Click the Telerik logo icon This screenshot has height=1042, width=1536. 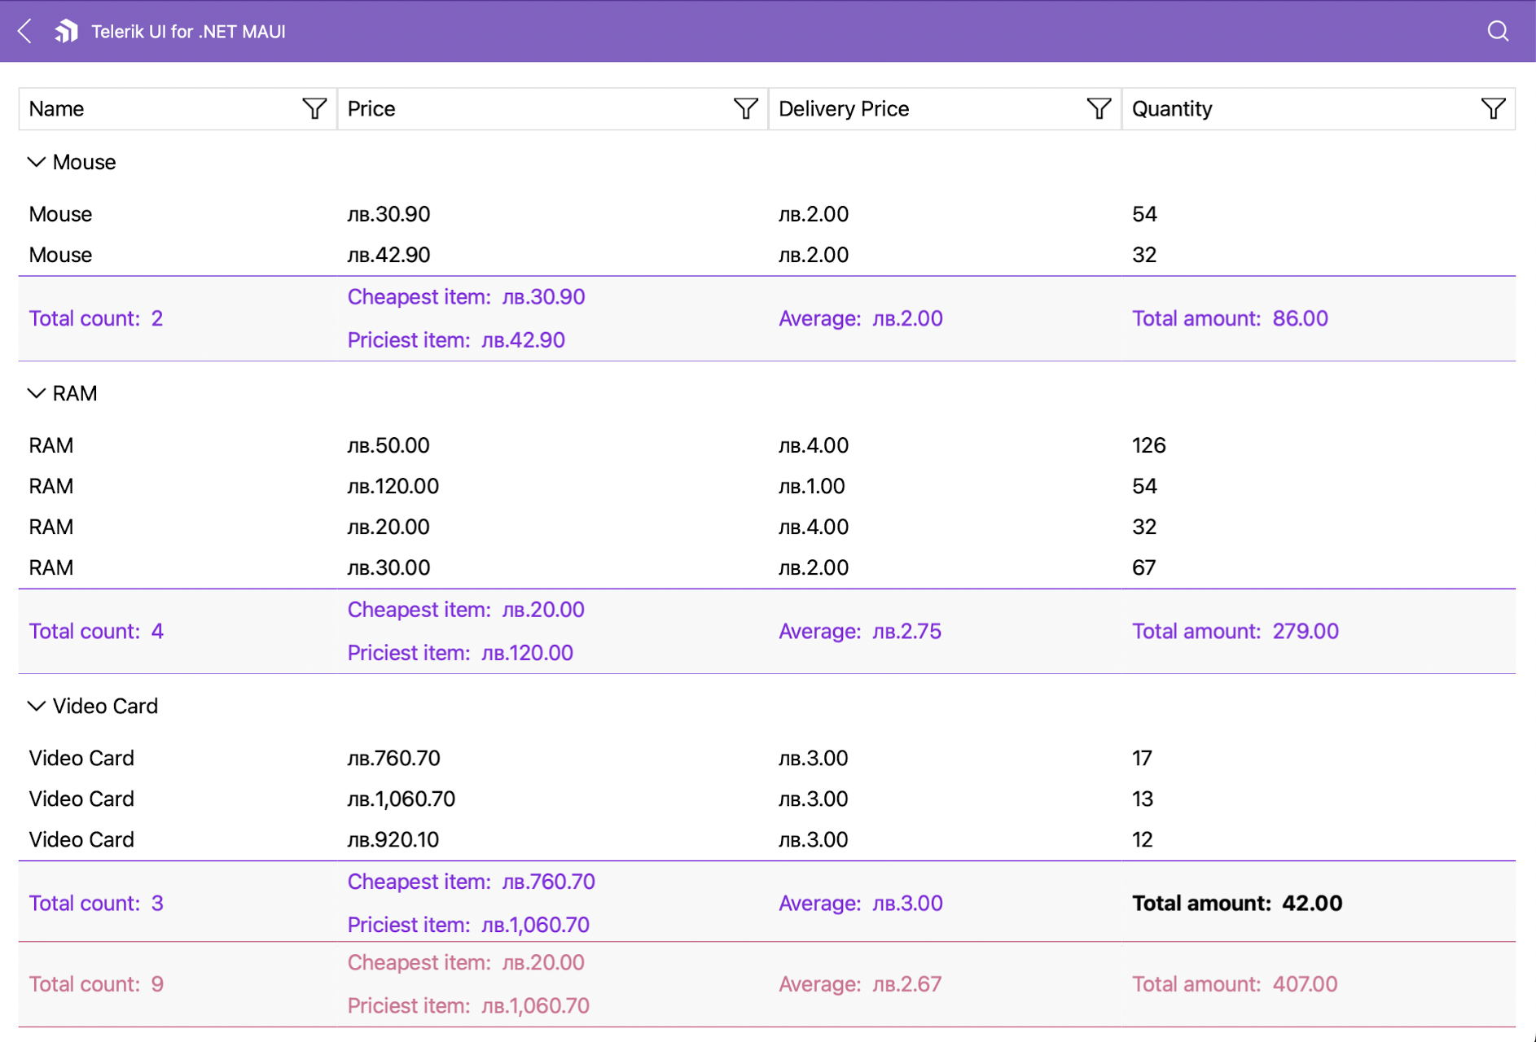tap(66, 31)
